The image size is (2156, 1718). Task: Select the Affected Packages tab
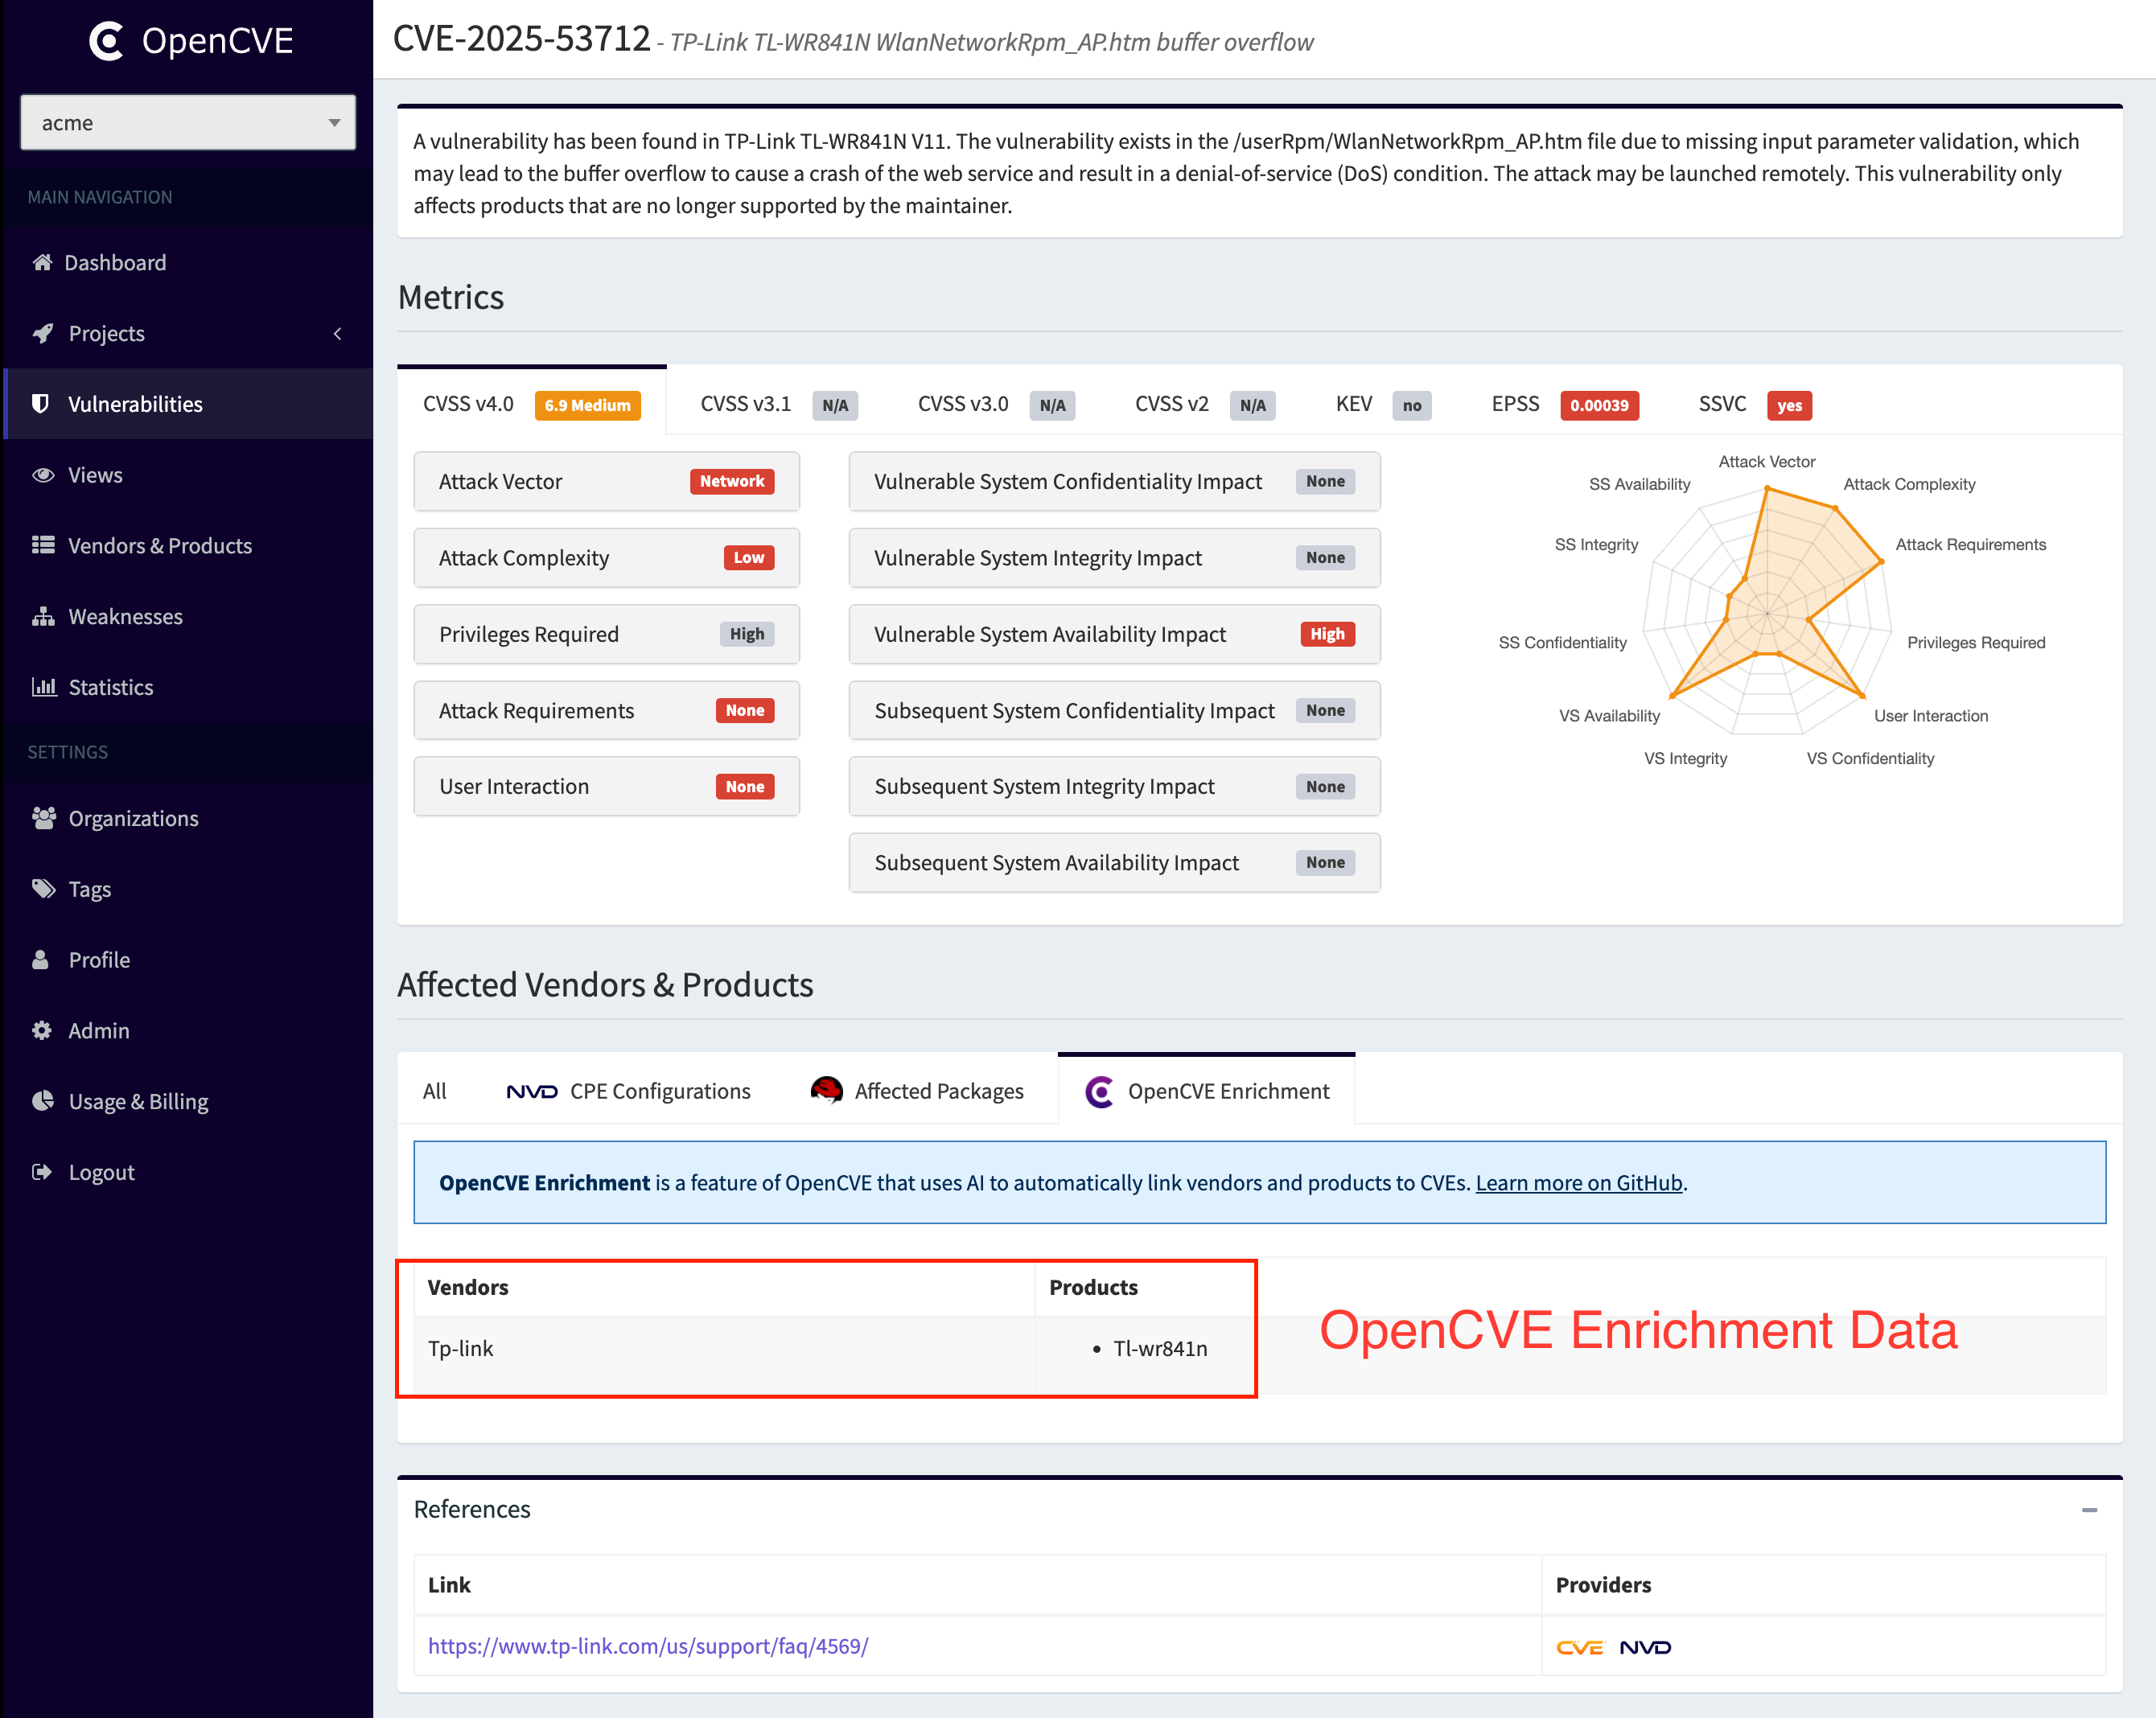click(917, 1090)
